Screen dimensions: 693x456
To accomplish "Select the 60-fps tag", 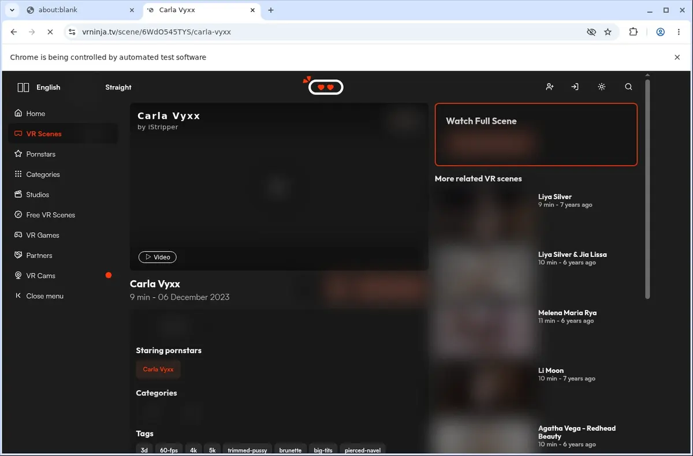I will point(169,450).
